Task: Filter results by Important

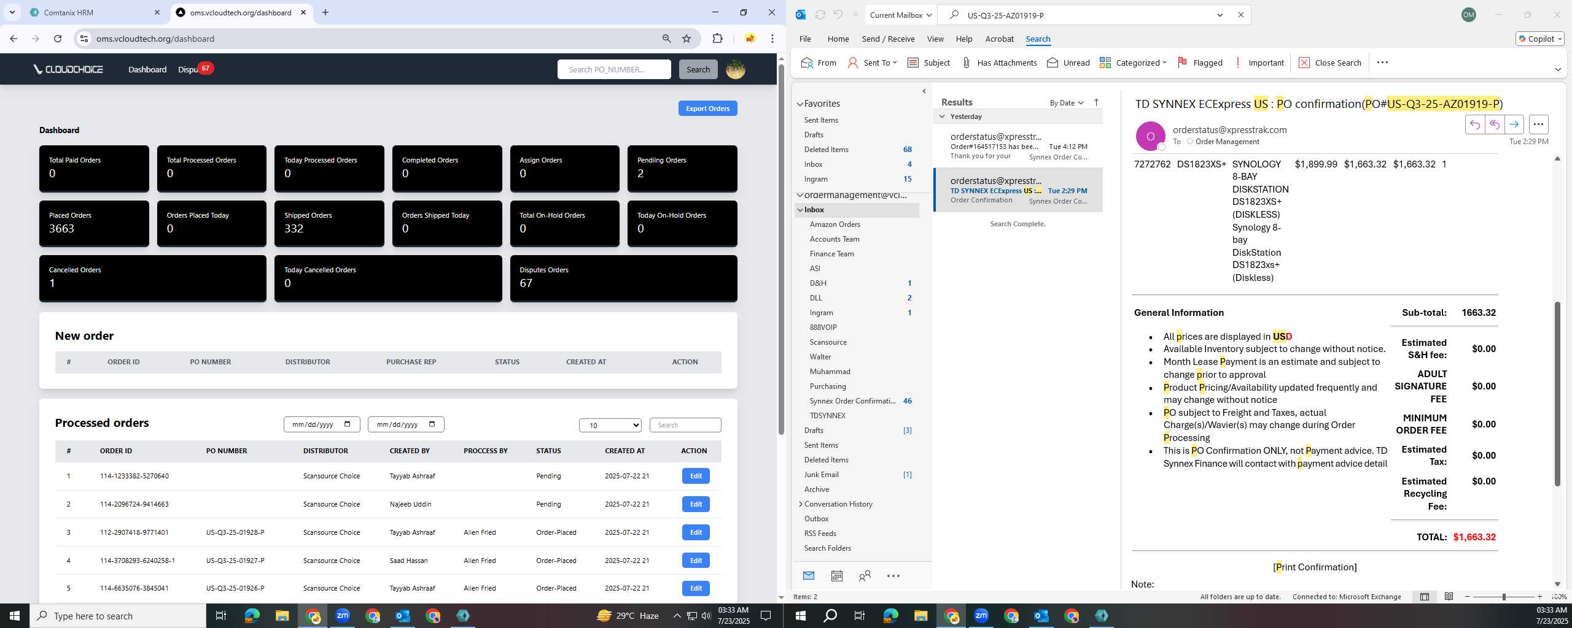Action: [1259, 63]
